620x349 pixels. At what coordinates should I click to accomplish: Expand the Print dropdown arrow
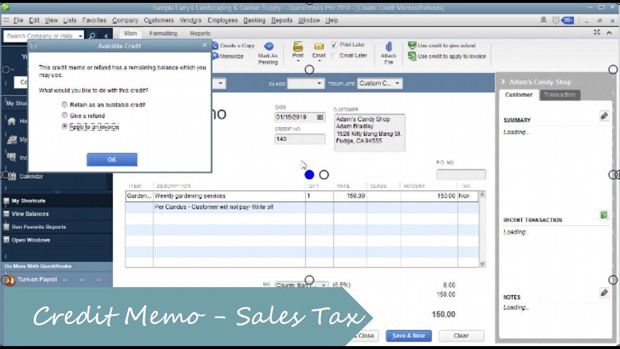[x=298, y=61]
